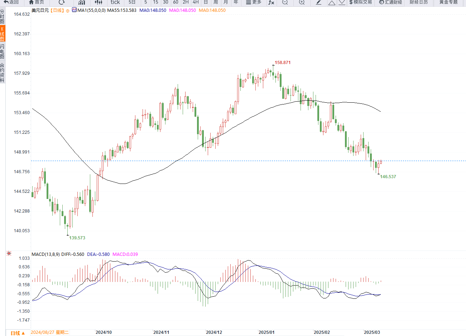Click the refresh icon in the toolbar
This screenshot has width=466, height=336.
point(62,2)
